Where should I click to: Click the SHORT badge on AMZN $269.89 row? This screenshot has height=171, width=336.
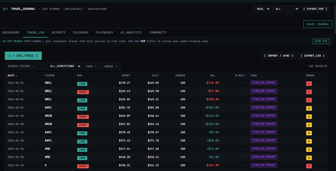83,117
